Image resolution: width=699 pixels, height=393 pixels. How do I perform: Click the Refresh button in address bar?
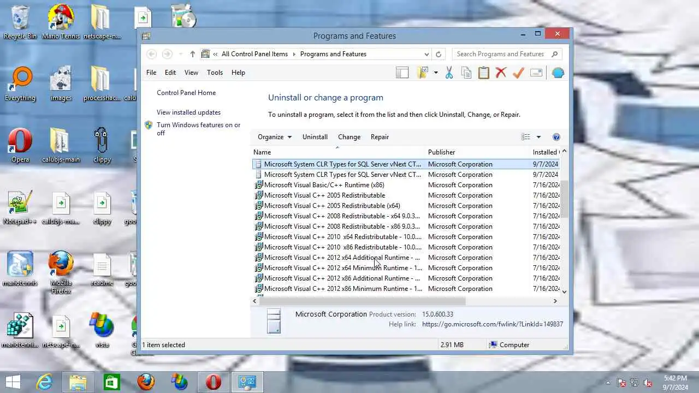[x=439, y=54]
